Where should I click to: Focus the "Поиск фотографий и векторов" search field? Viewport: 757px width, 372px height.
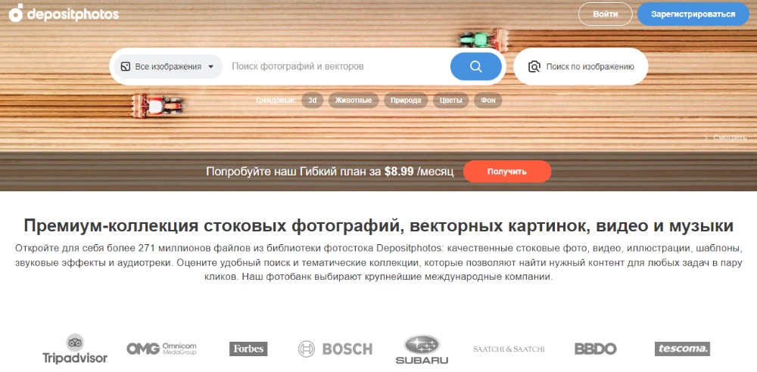point(337,67)
